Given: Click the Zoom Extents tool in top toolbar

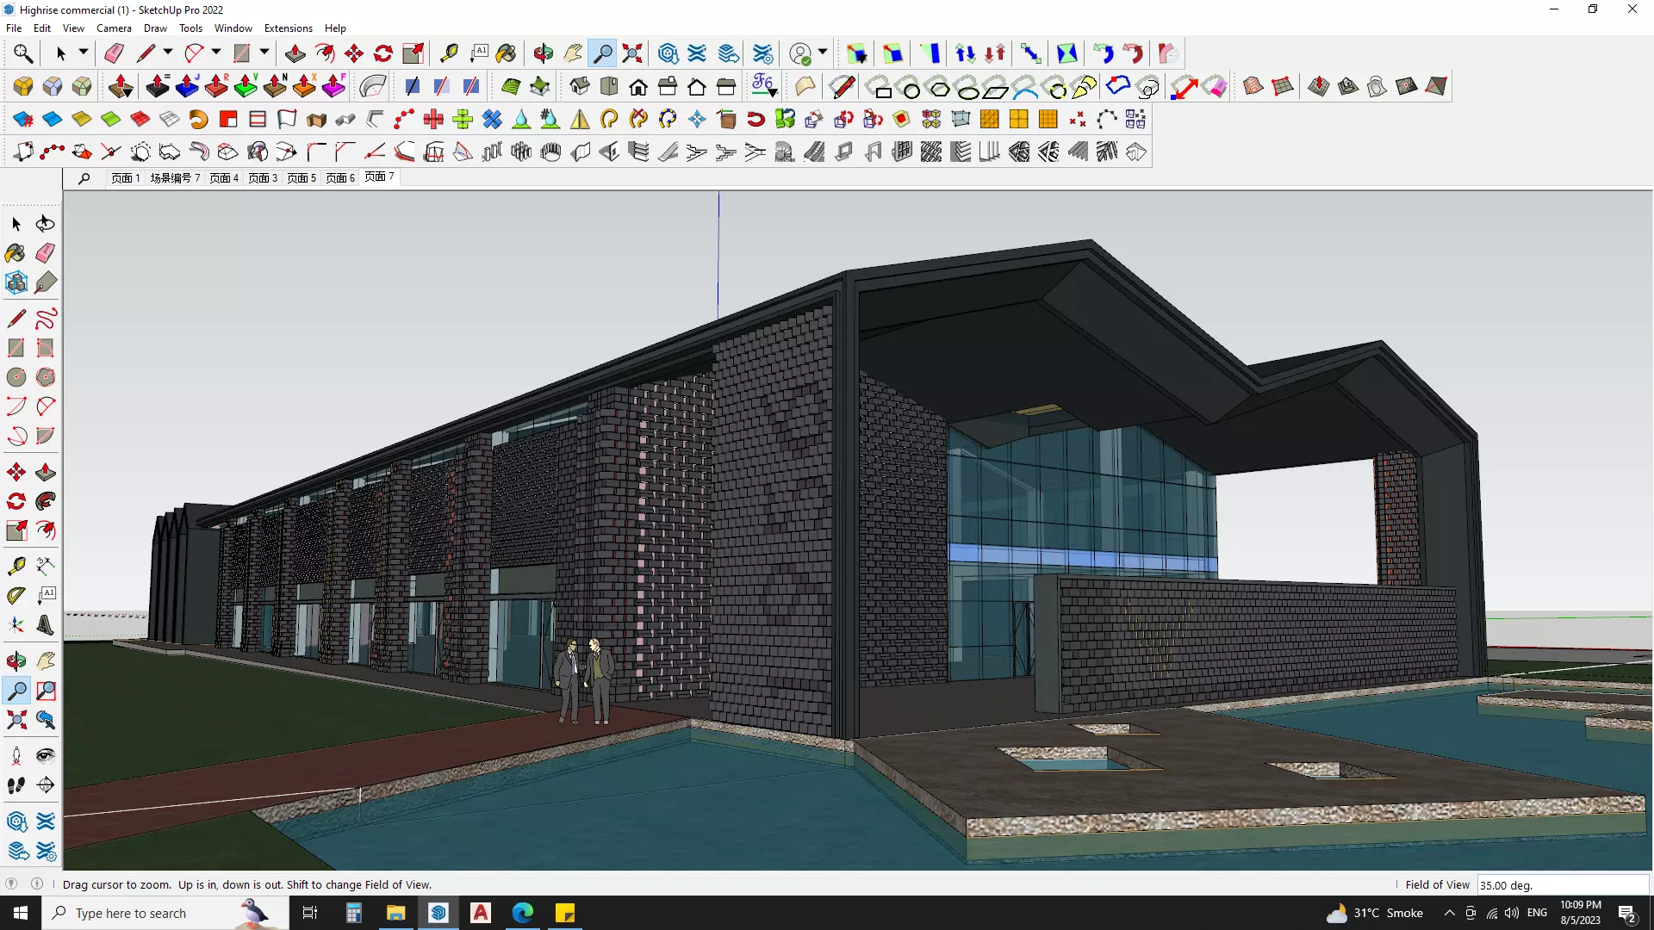Looking at the screenshot, I should click(x=632, y=53).
